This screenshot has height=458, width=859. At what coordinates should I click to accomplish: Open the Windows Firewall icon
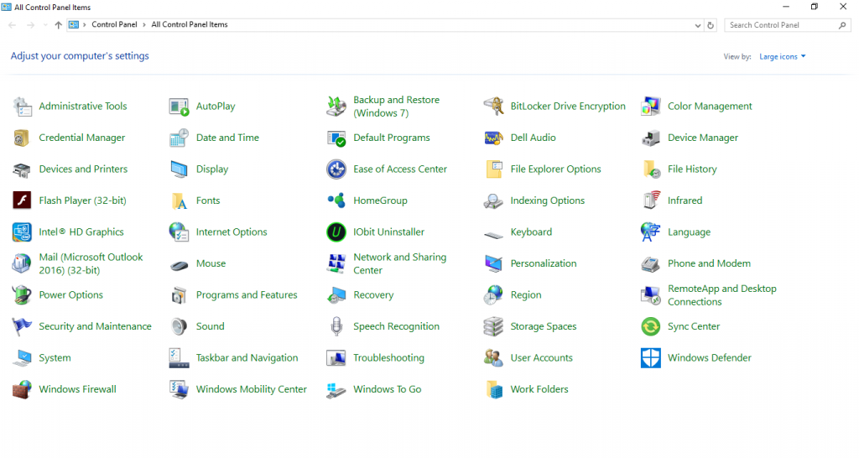click(x=22, y=389)
